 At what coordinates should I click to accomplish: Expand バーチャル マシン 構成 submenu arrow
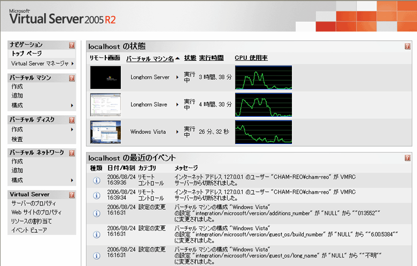click(72, 105)
